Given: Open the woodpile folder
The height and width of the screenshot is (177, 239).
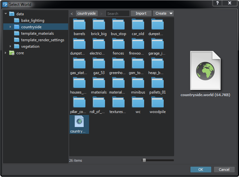Looking at the screenshot, I should pyautogui.click(x=157, y=102).
